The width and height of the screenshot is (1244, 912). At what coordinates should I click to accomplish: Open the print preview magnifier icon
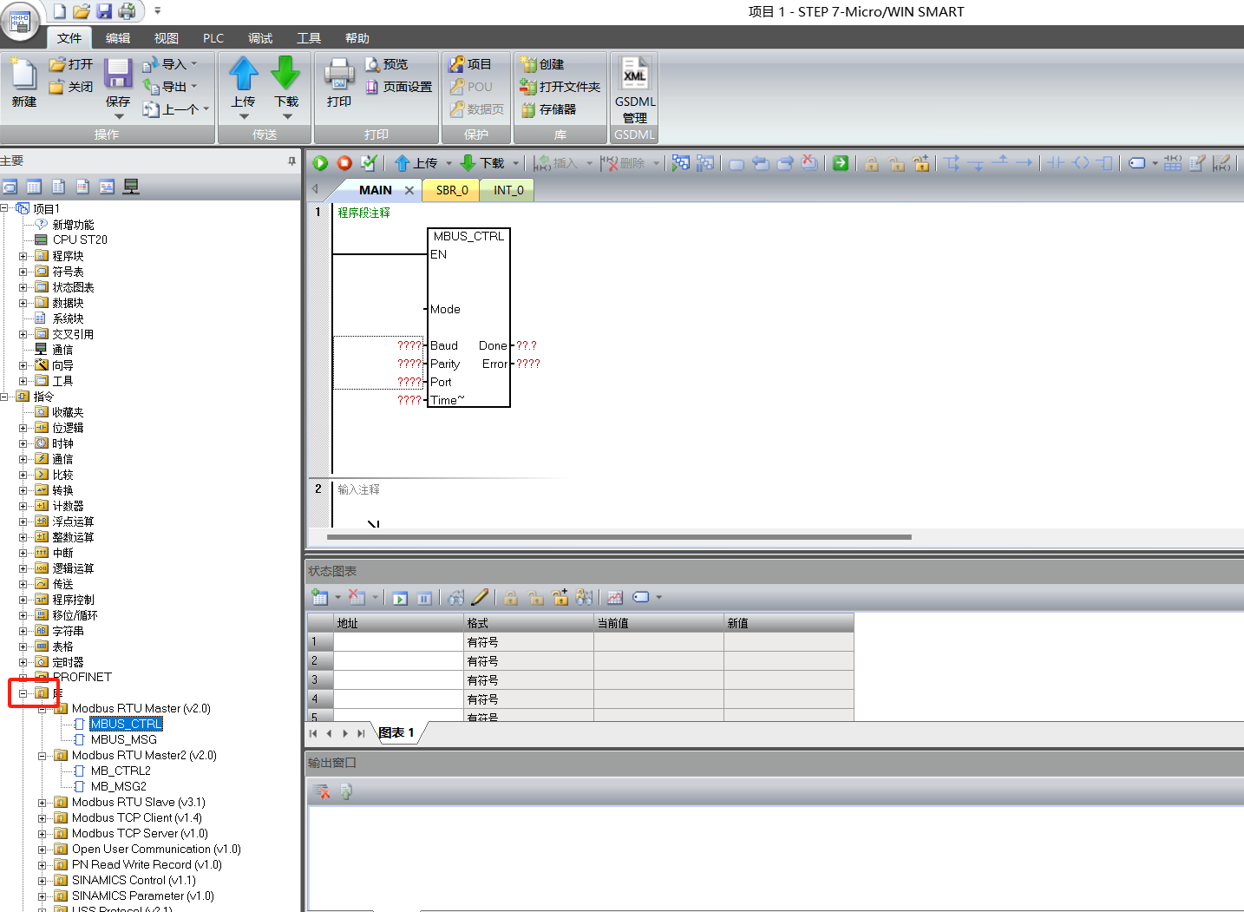[x=373, y=64]
